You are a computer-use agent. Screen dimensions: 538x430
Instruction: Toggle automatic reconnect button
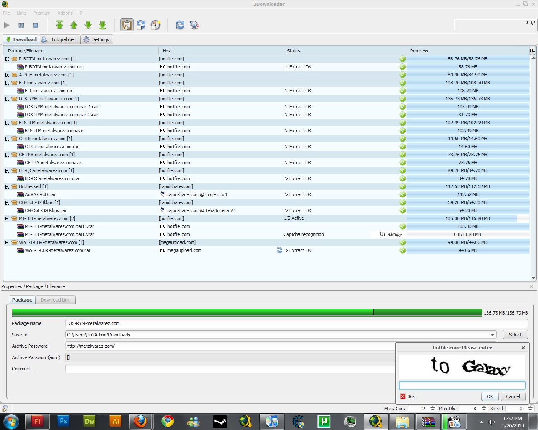pos(141,25)
